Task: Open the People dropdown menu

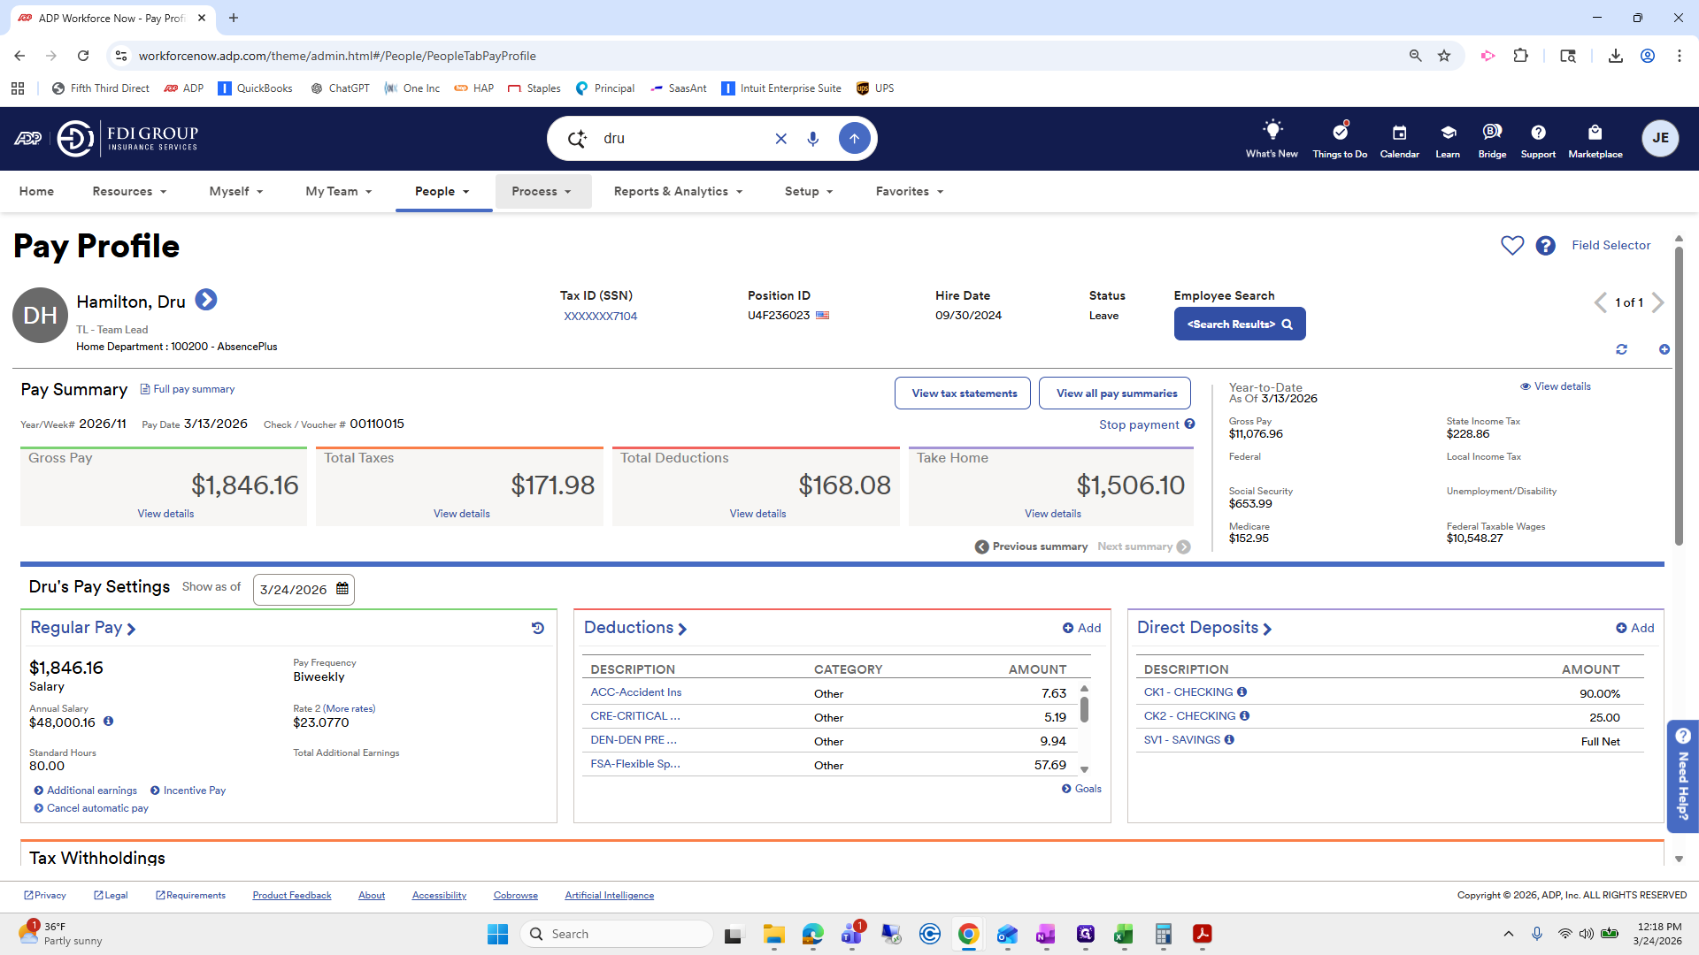Action: click(442, 191)
